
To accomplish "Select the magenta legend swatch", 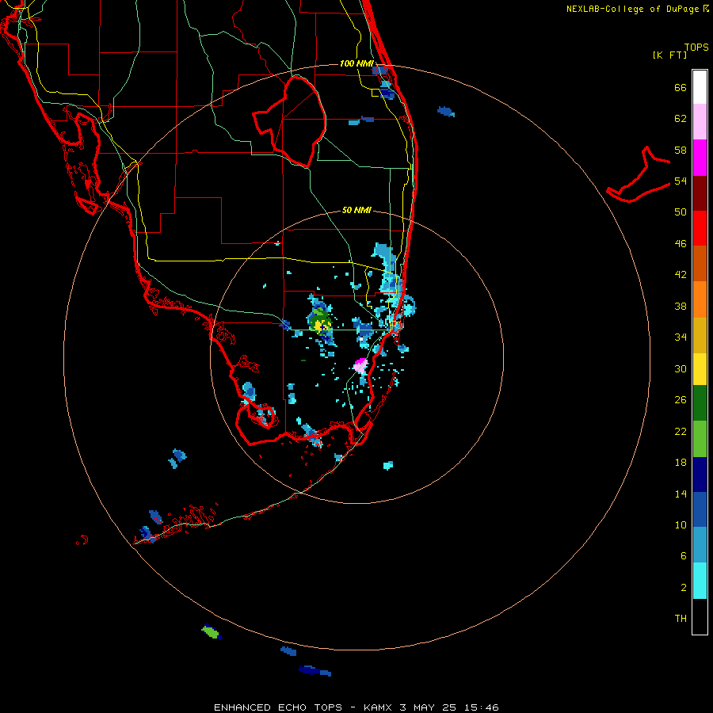I will coord(700,158).
